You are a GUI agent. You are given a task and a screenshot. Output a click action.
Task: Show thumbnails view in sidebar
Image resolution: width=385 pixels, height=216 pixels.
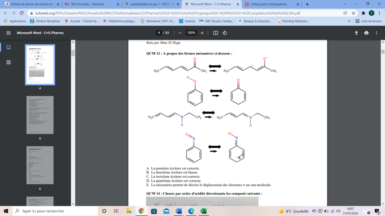point(8,47)
